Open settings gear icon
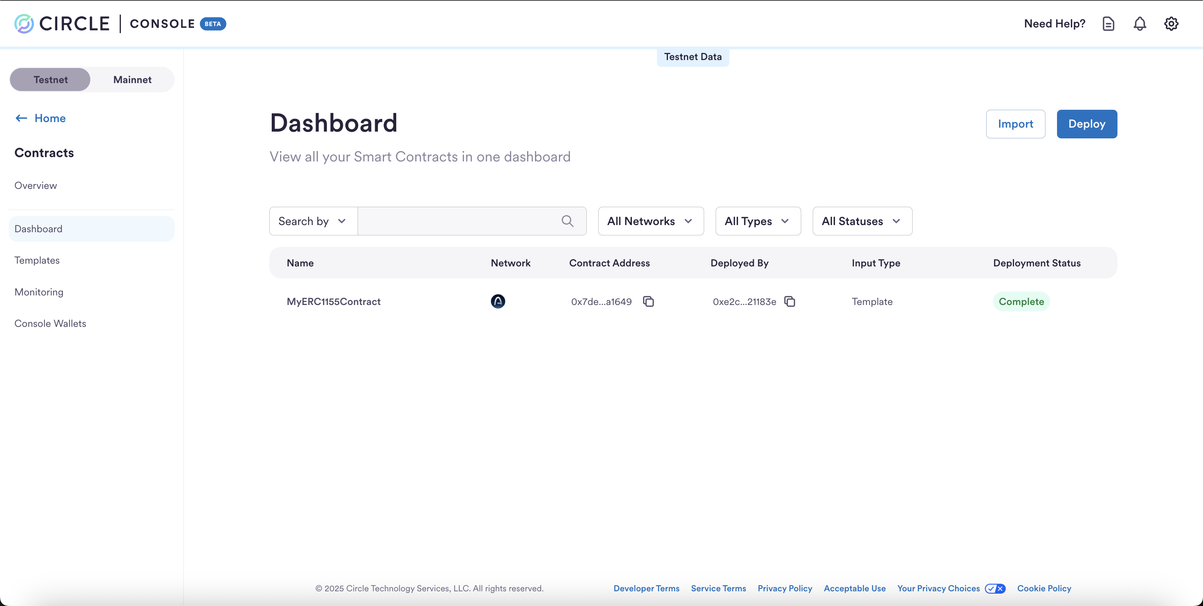The height and width of the screenshot is (606, 1203). [1171, 24]
